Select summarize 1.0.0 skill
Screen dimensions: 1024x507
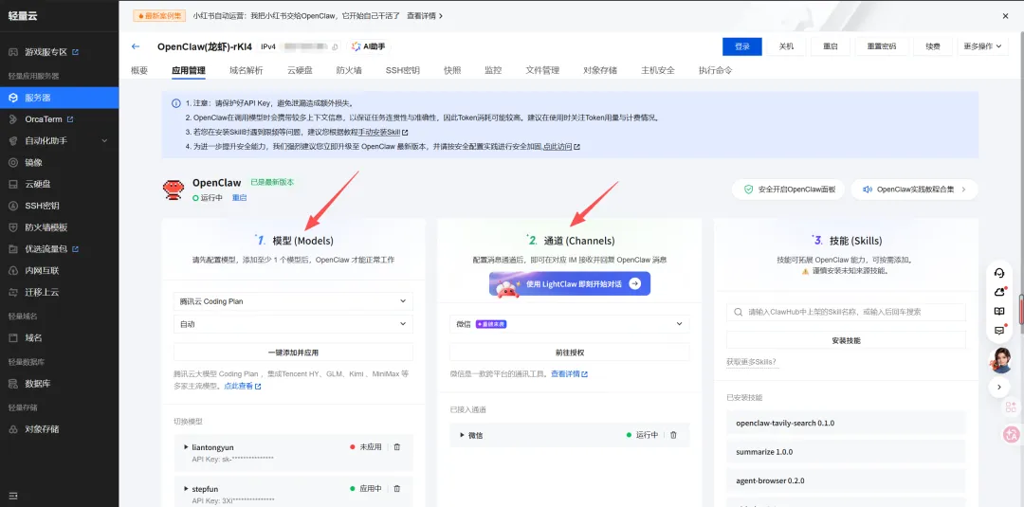(846, 451)
